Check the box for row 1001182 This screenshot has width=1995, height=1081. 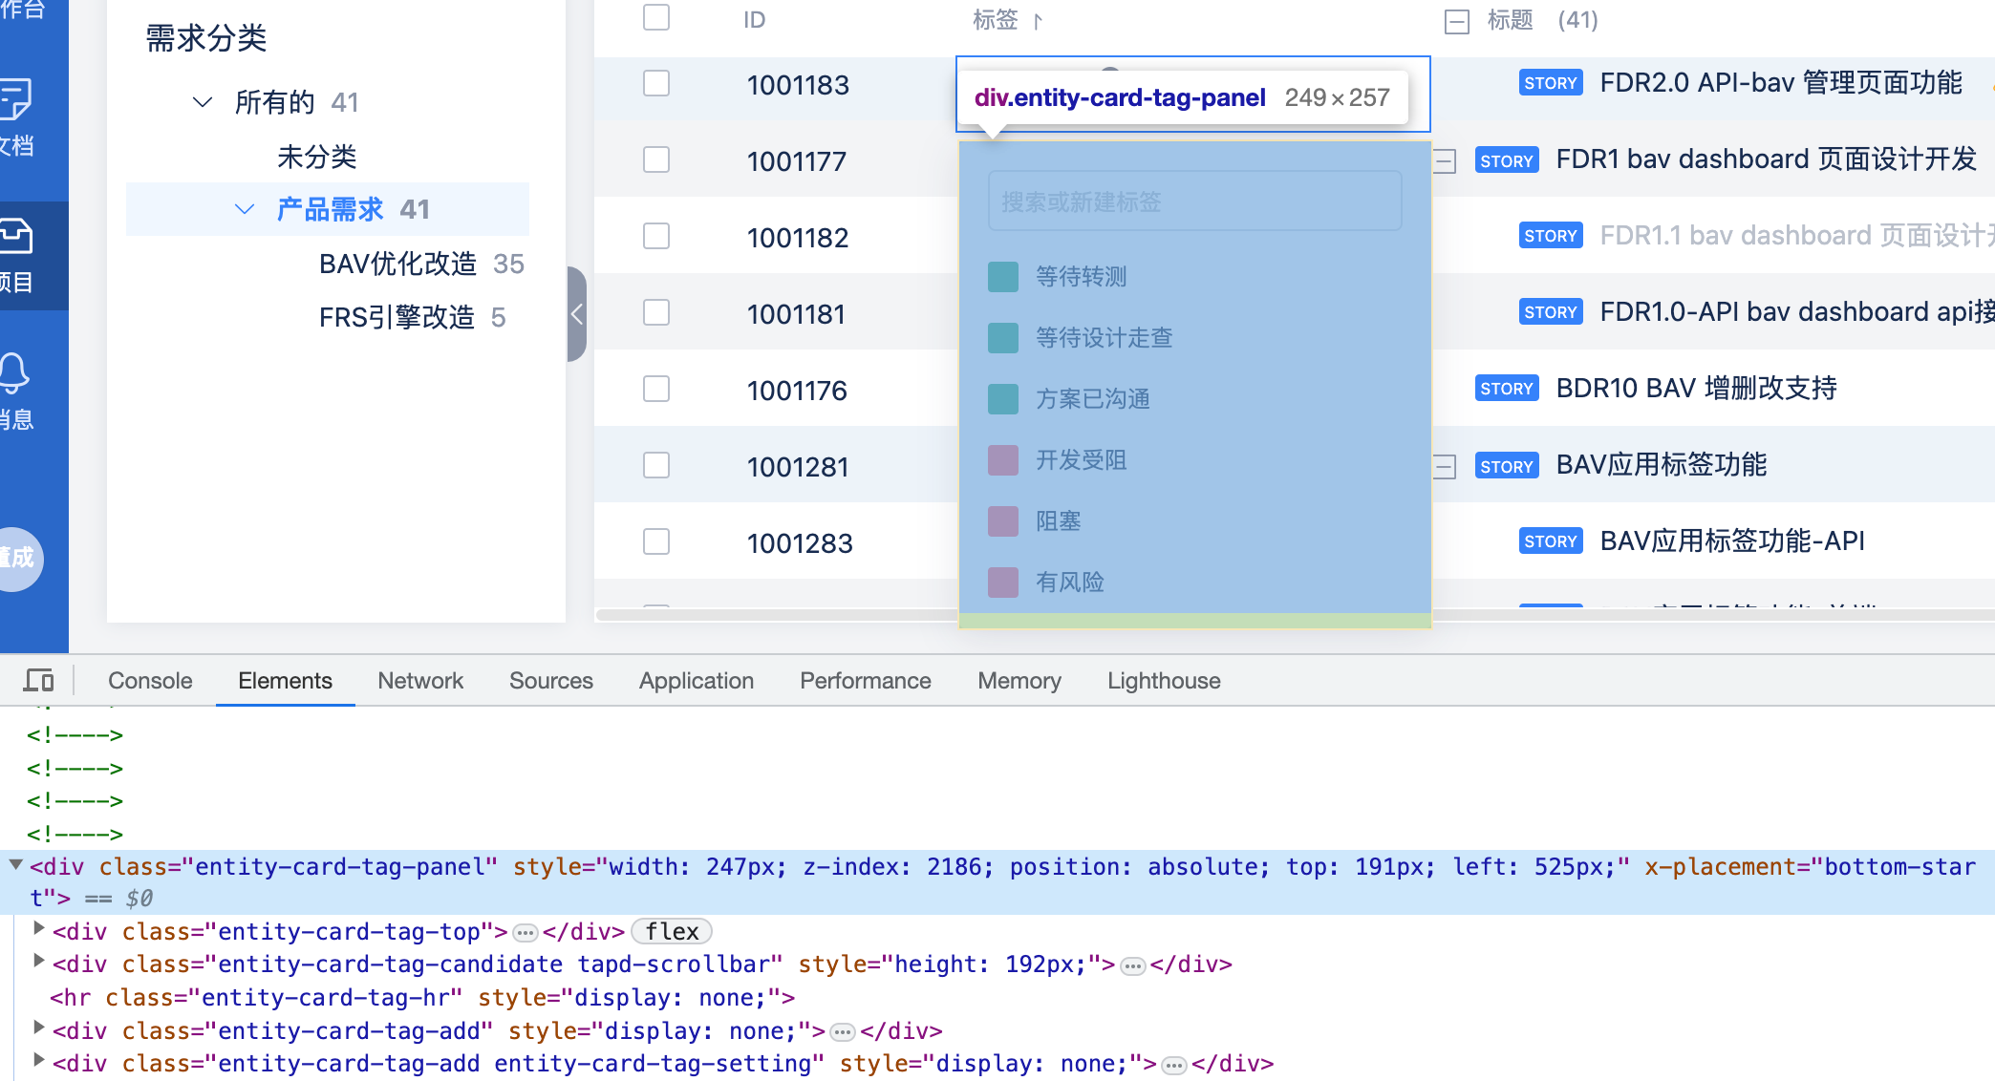pyautogui.click(x=656, y=236)
